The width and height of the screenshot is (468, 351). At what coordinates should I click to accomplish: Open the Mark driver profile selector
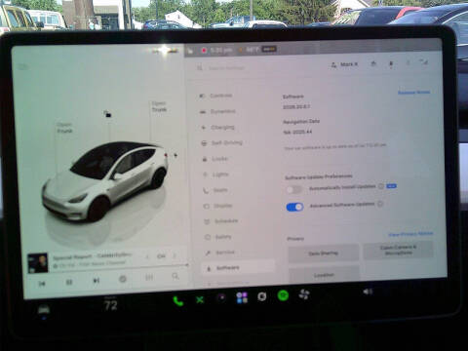[344, 64]
